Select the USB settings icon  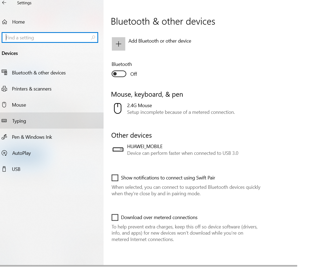click(x=5, y=169)
